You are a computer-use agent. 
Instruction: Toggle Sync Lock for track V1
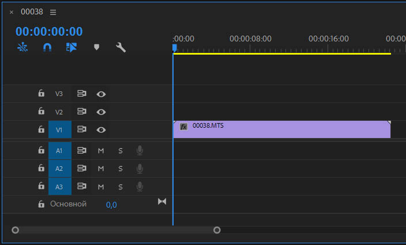81,129
